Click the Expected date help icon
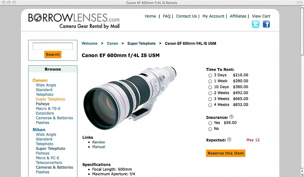 pyautogui.click(x=229, y=140)
